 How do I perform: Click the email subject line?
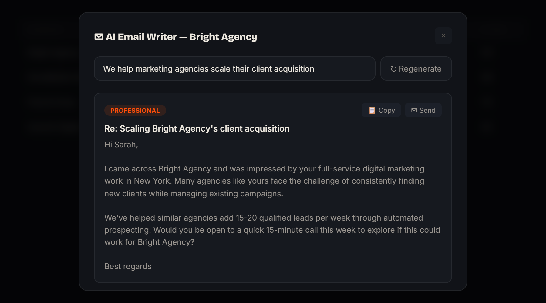(197, 128)
